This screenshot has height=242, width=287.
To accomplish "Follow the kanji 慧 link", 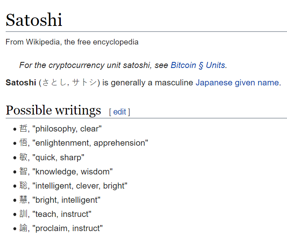I will point(24,200).
